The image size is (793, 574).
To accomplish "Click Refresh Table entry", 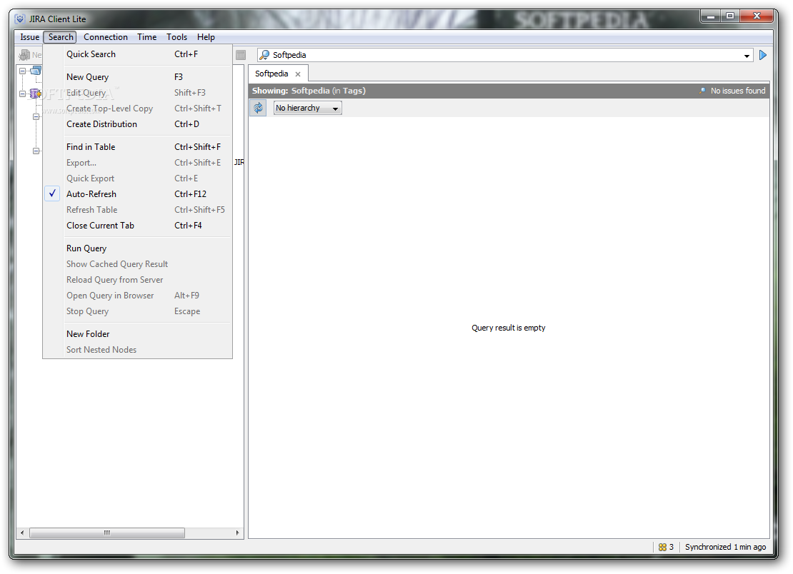I will pos(138,210).
